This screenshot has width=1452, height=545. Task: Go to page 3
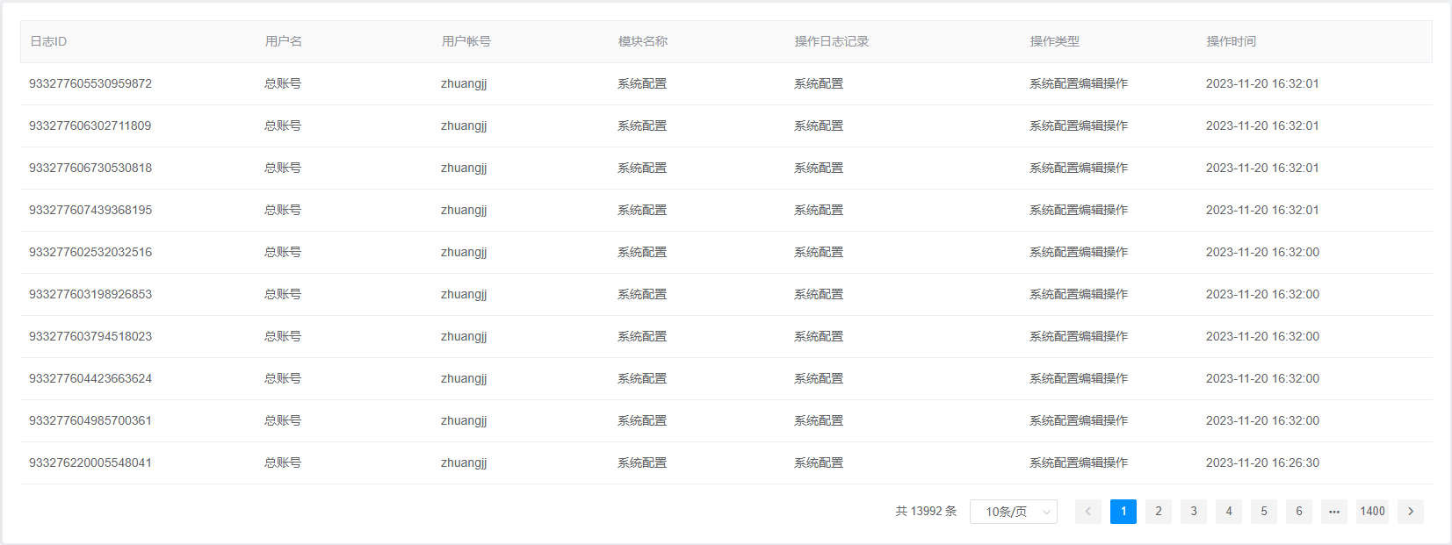pyautogui.click(x=1193, y=512)
